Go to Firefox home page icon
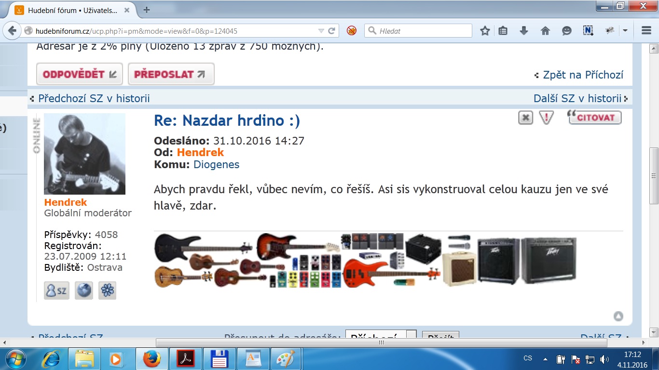Viewport: 659px width, 370px height. (545, 31)
